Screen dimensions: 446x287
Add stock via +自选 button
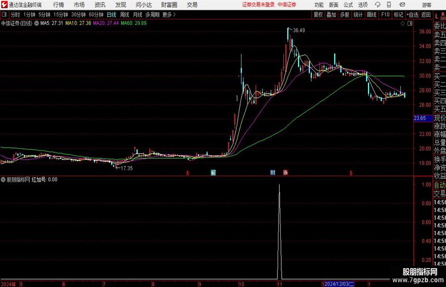412,15
